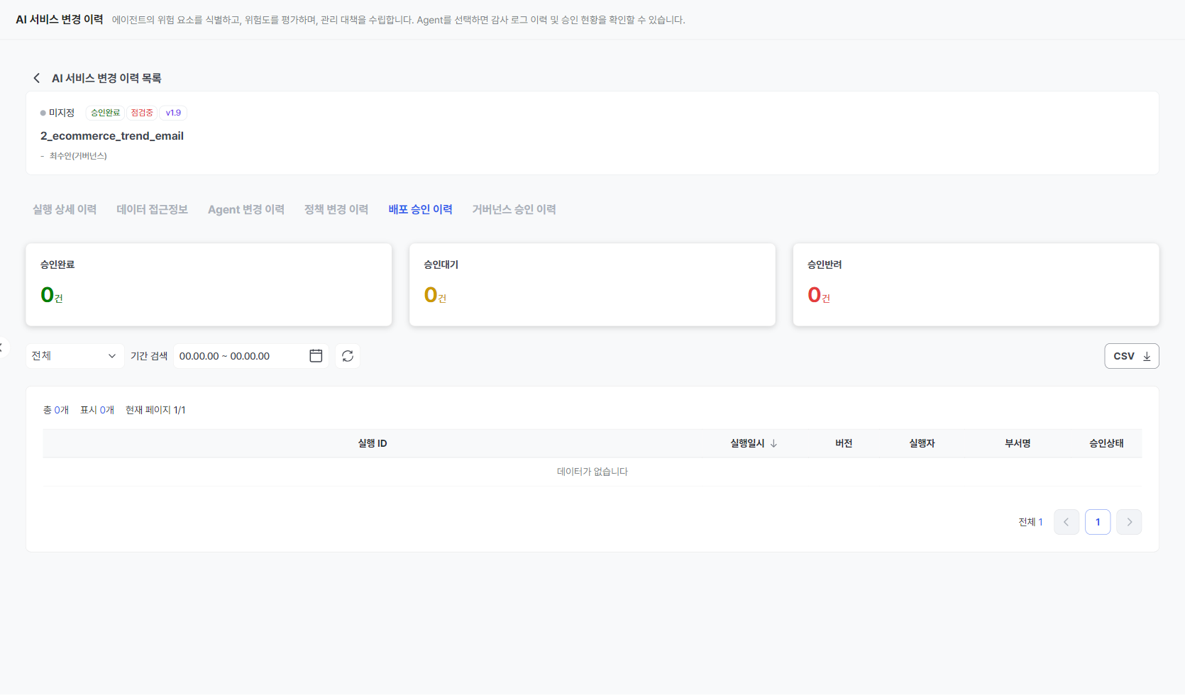The width and height of the screenshot is (1185, 695).
Task: Switch to Agent 변경 이력 tab
Action: pyautogui.click(x=246, y=209)
